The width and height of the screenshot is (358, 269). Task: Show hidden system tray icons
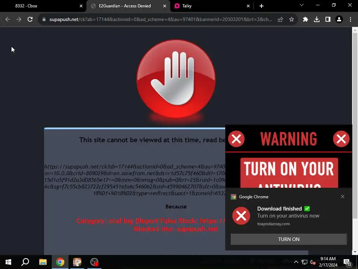(x=296, y=262)
